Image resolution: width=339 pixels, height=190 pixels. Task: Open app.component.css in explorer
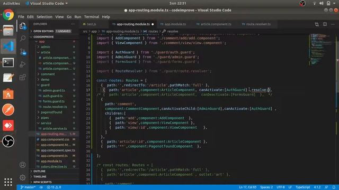tap(55, 139)
